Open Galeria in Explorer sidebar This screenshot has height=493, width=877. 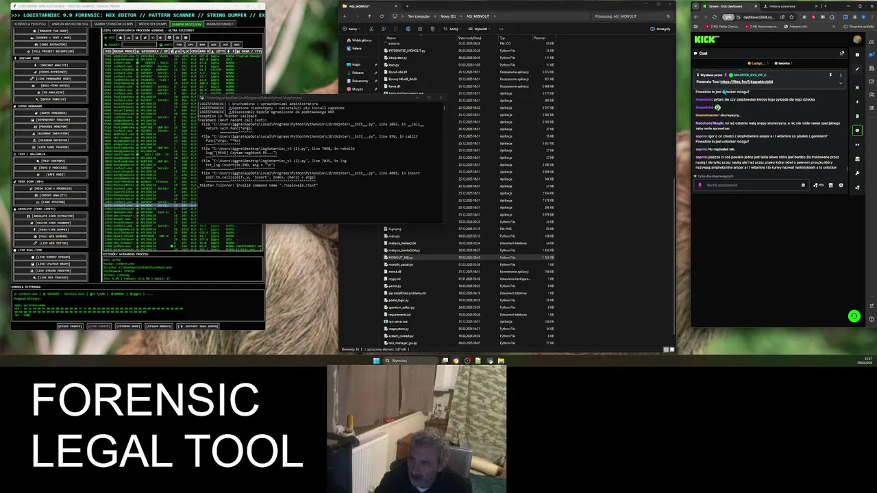355,48
